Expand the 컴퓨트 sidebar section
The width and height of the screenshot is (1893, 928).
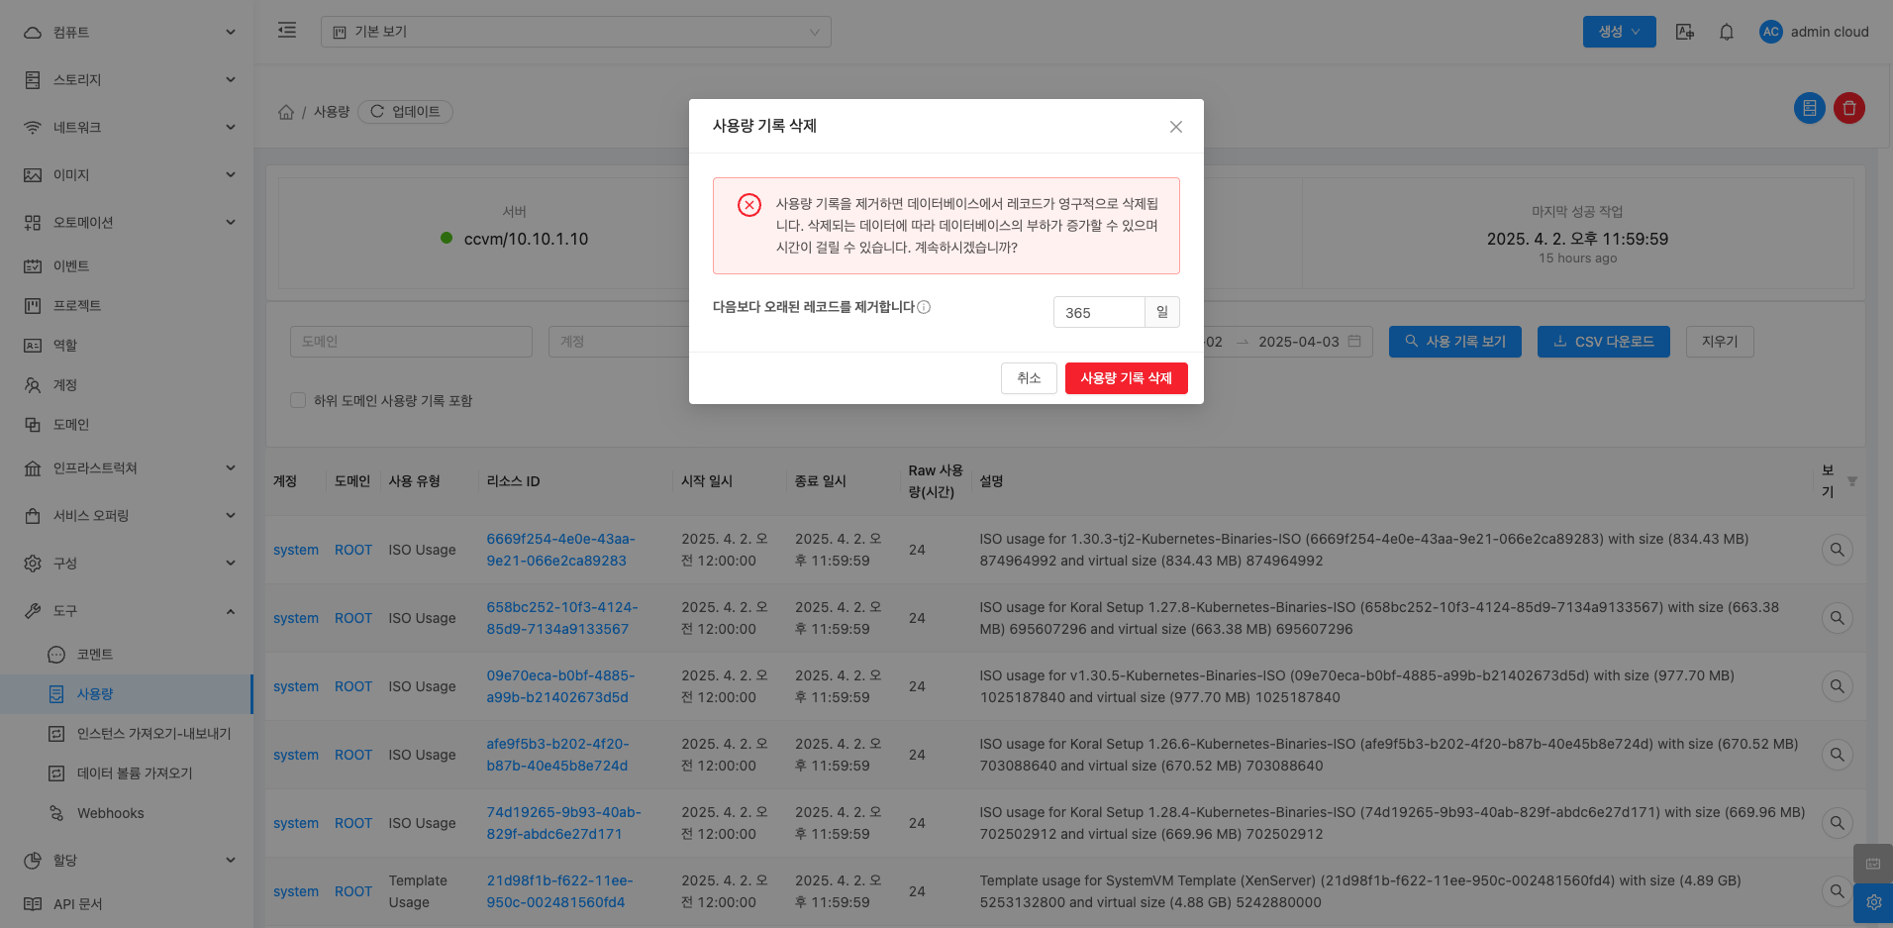click(127, 32)
